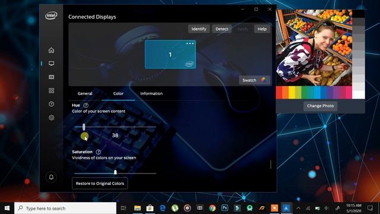This screenshot has height=214, width=380.
Task: Click the Saturation help question-mark icon
Action: [98, 152]
